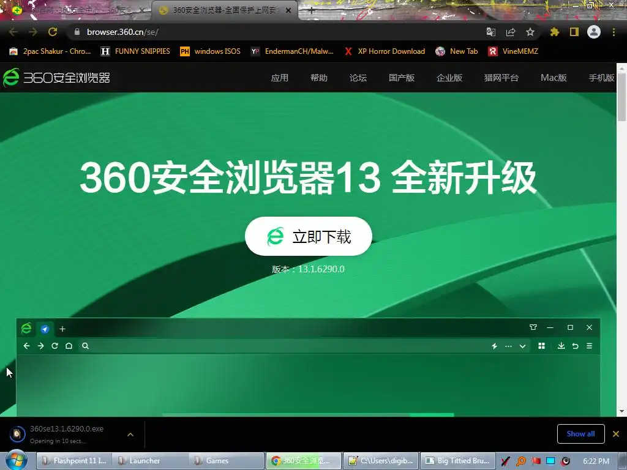Open the 应用 navigation item
Screen dimensions: 627x470
point(279,78)
